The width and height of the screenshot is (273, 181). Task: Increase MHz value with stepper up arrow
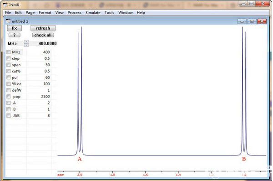tap(26, 41)
